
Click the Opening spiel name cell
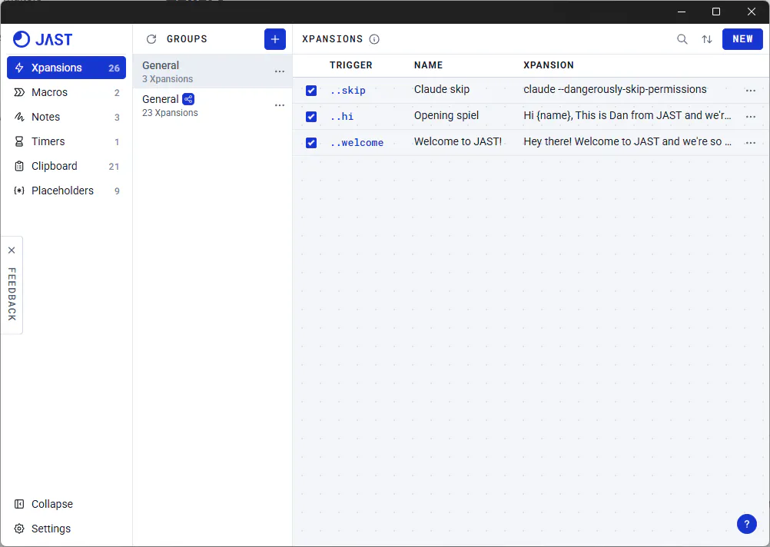(446, 115)
